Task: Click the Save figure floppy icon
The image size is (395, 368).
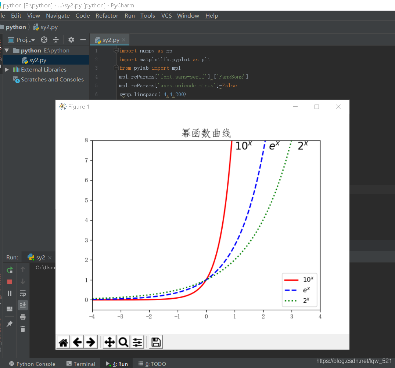Action: pyautogui.click(x=156, y=342)
